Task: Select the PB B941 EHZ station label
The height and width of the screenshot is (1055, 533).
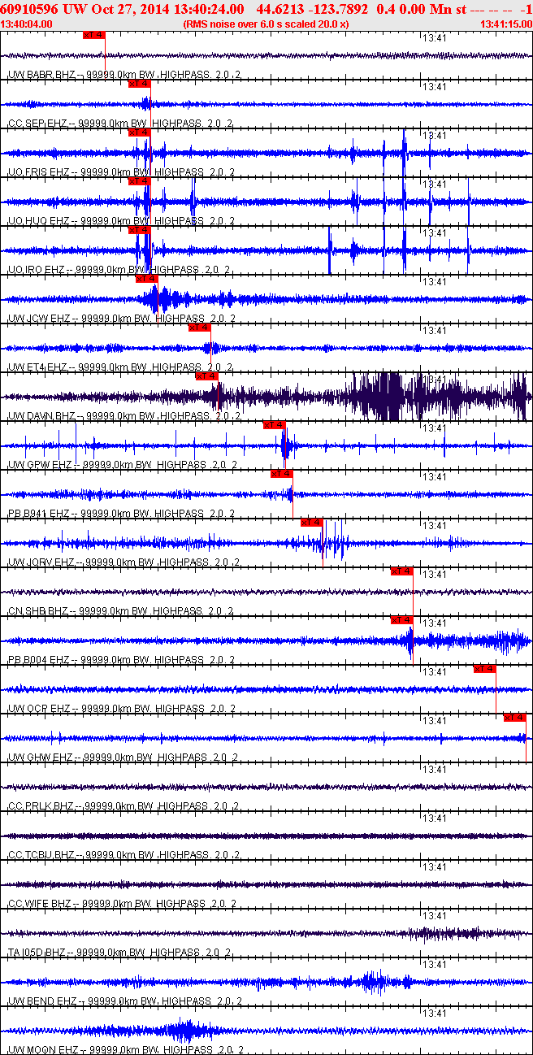Action: click(x=120, y=514)
